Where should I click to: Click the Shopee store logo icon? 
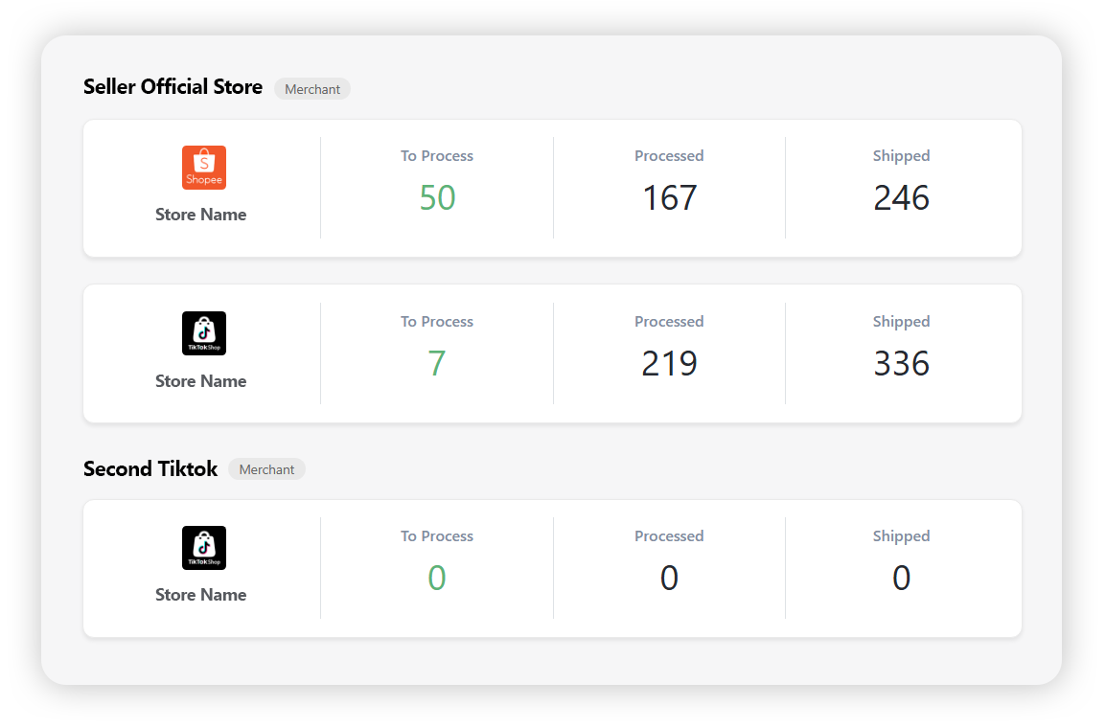(203, 168)
